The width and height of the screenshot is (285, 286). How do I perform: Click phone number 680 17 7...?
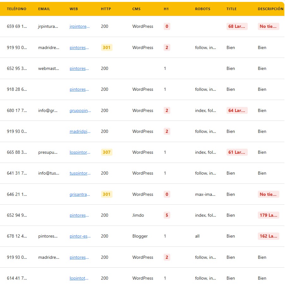[17, 110]
